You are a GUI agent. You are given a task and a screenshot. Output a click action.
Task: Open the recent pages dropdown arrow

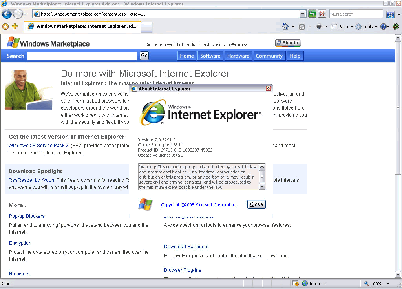point(26,14)
